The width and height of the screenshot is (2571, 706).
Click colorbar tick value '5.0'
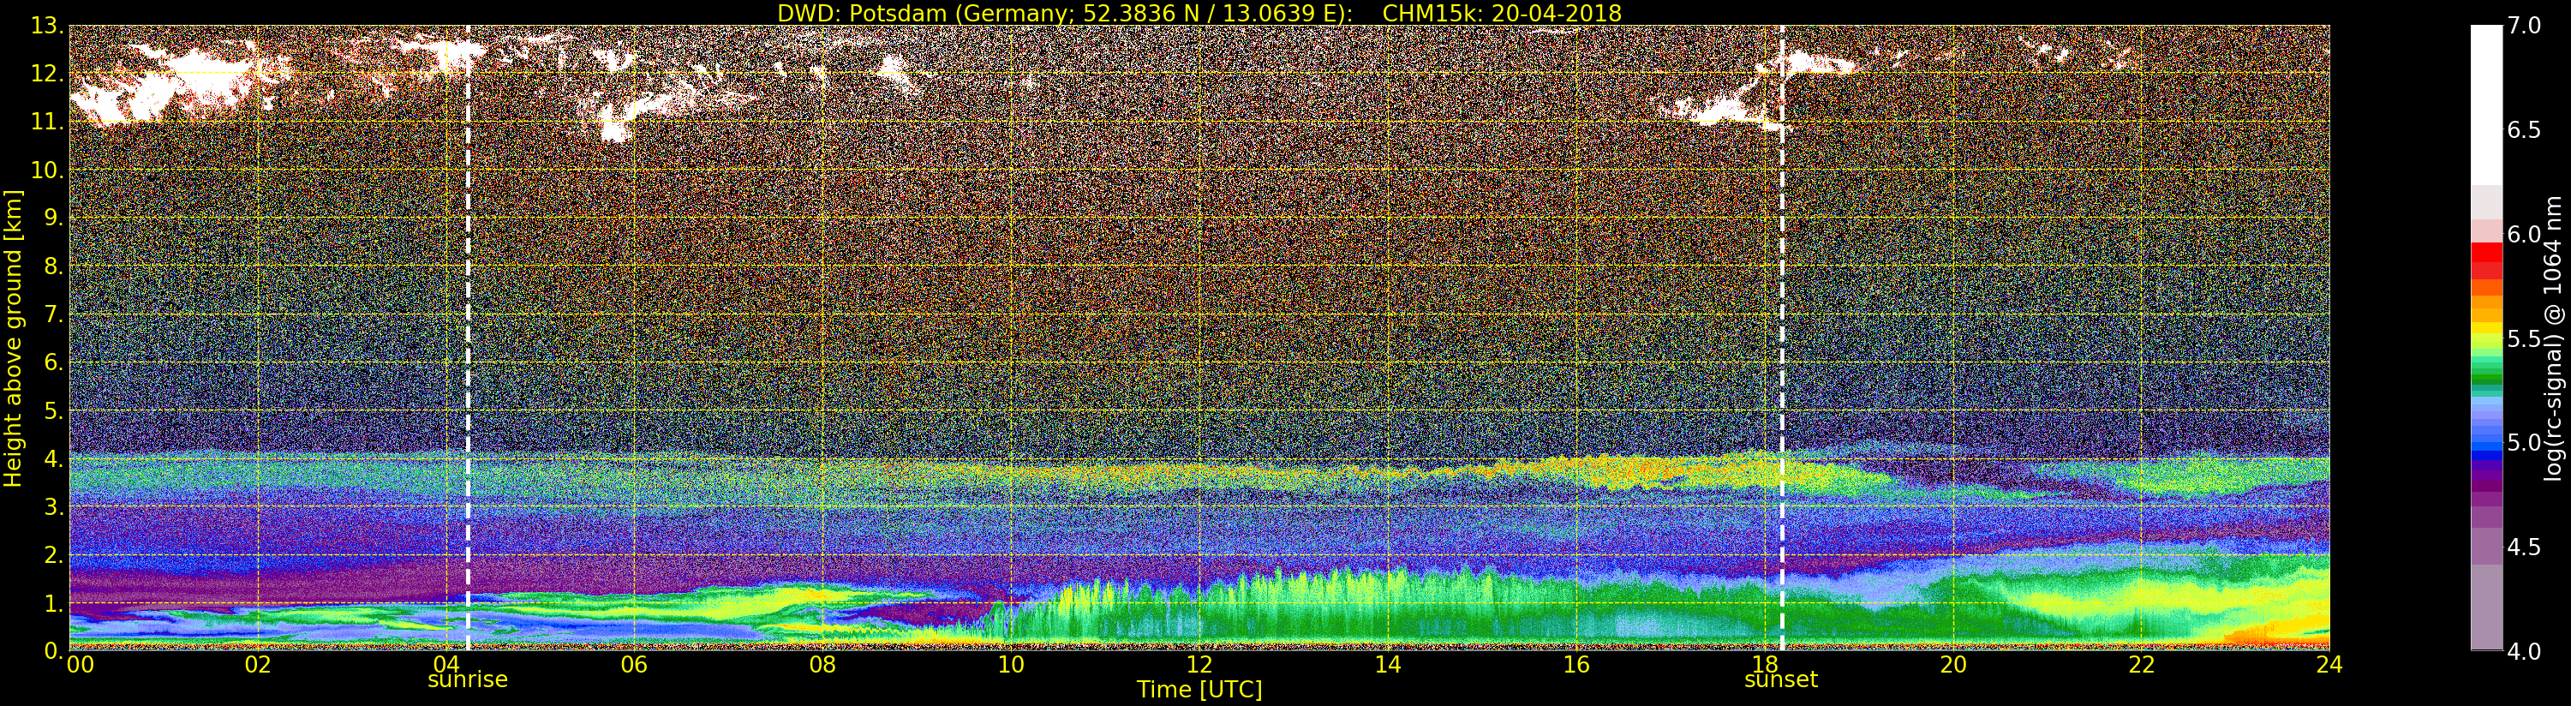pos(2524,442)
